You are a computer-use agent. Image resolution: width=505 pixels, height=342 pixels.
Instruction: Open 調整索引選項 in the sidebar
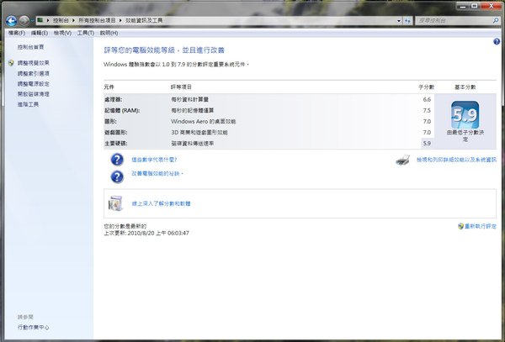click(33, 74)
